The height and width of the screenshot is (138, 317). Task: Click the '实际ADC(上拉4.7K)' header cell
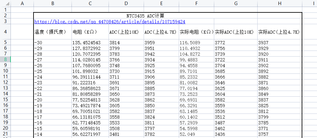[280, 32]
